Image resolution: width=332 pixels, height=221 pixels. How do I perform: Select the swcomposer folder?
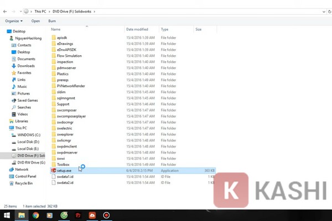click(66, 110)
